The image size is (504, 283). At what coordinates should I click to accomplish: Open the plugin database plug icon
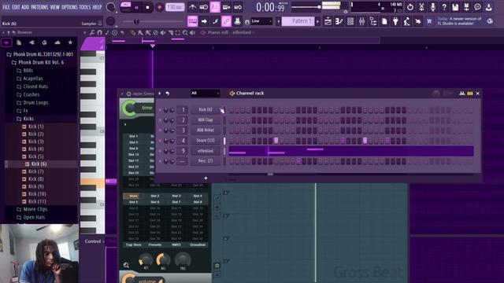point(395,21)
